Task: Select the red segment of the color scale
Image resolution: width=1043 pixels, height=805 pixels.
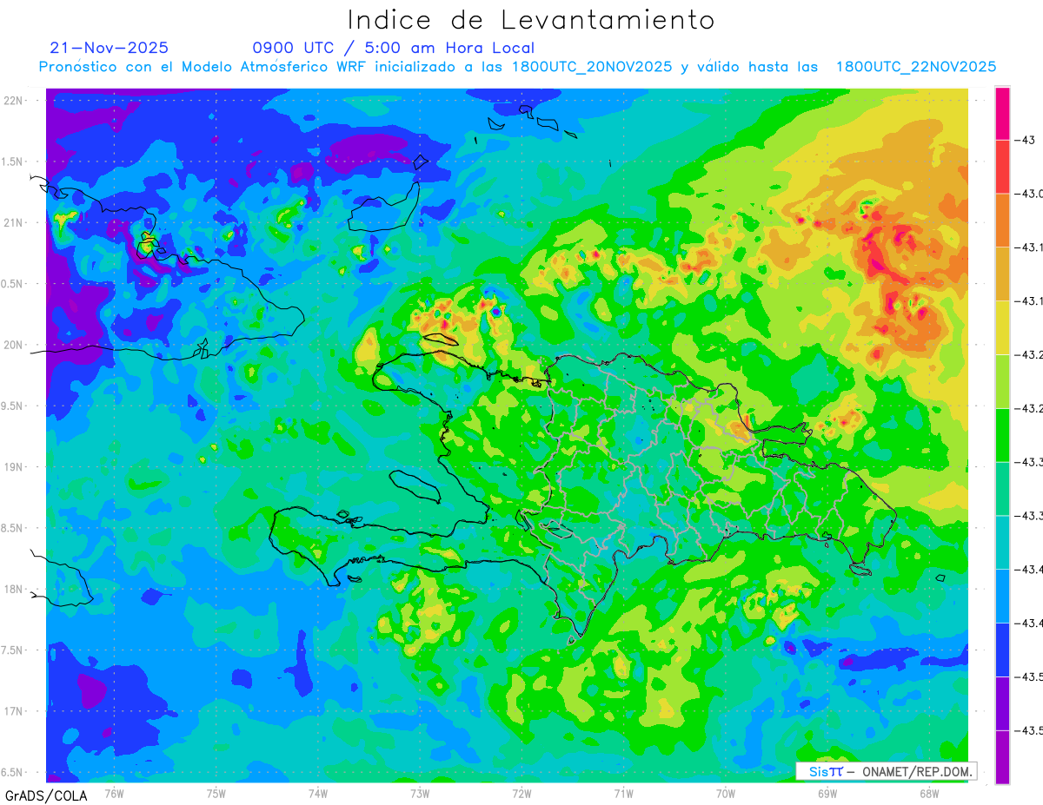Action: [x=1002, y=167]
